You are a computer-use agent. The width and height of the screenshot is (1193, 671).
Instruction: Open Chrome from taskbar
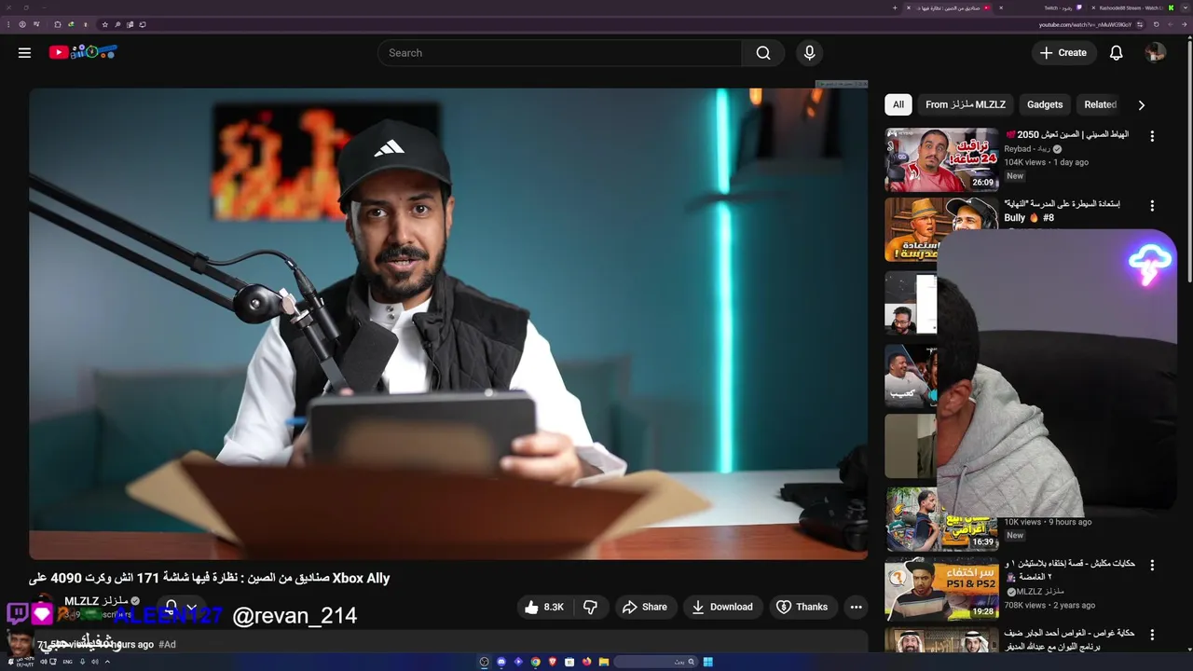[535, 662]
